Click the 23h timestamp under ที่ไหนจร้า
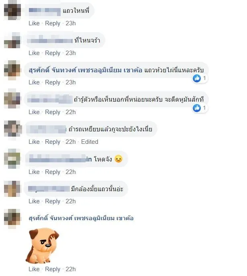Image resolution: width=247 pixels, height=276 pixels. point(71,53)
